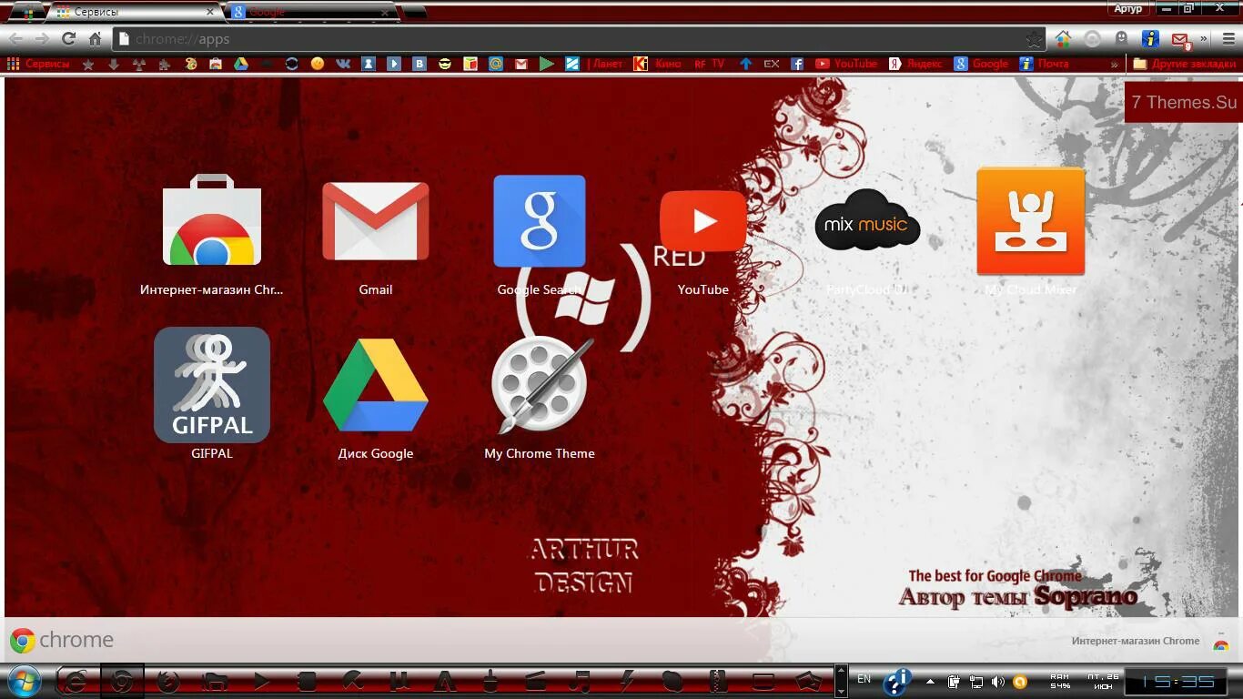Open a new tab
Image resolution: width=1243 pixels, height=699 pixels.
click(414, 12)
